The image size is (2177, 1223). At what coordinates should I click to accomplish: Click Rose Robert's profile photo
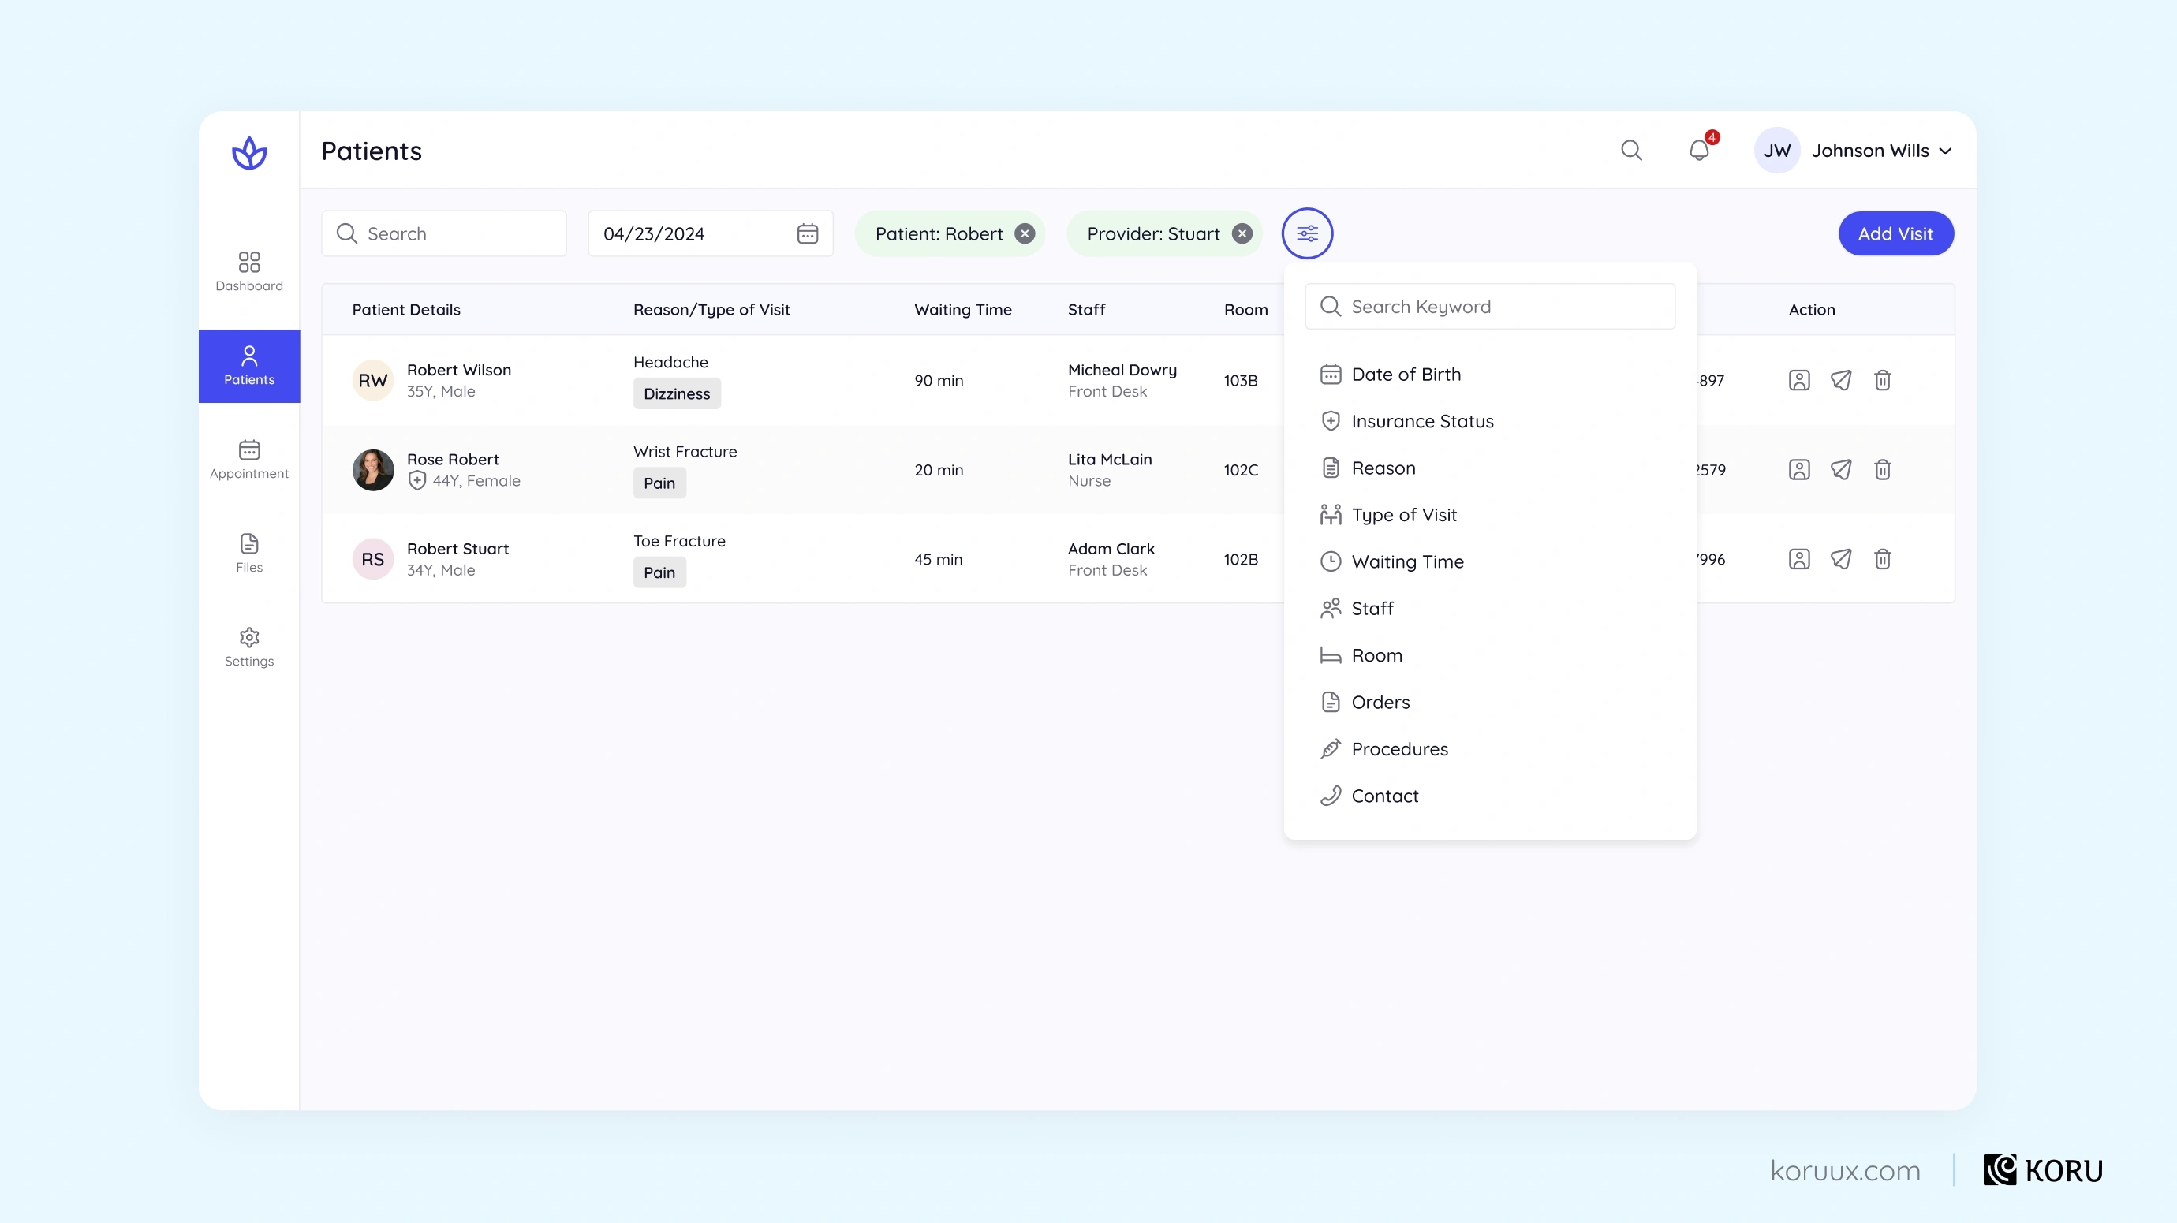coord(372,470)
